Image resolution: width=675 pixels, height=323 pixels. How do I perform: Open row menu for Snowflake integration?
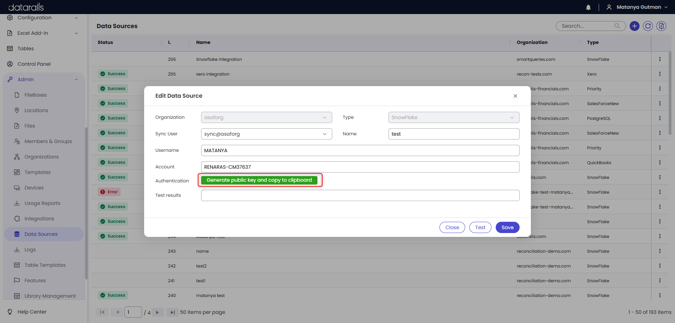(x=660, y=59)
